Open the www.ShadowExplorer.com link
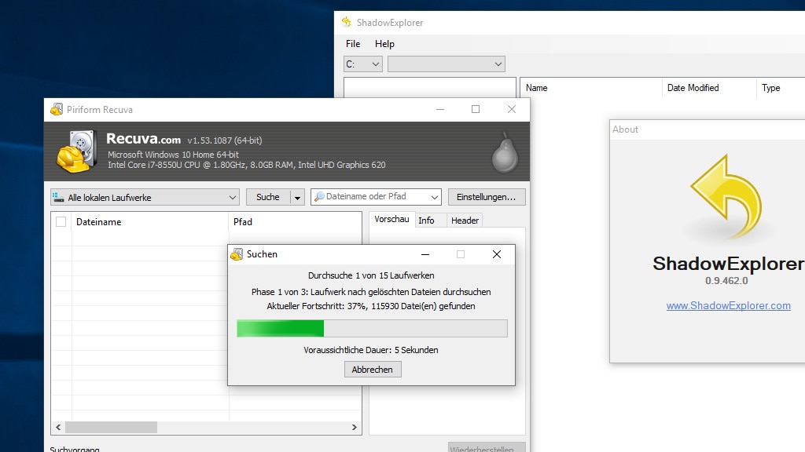Image resolution: width=805 pixels, height=452 pixels. 728,305
